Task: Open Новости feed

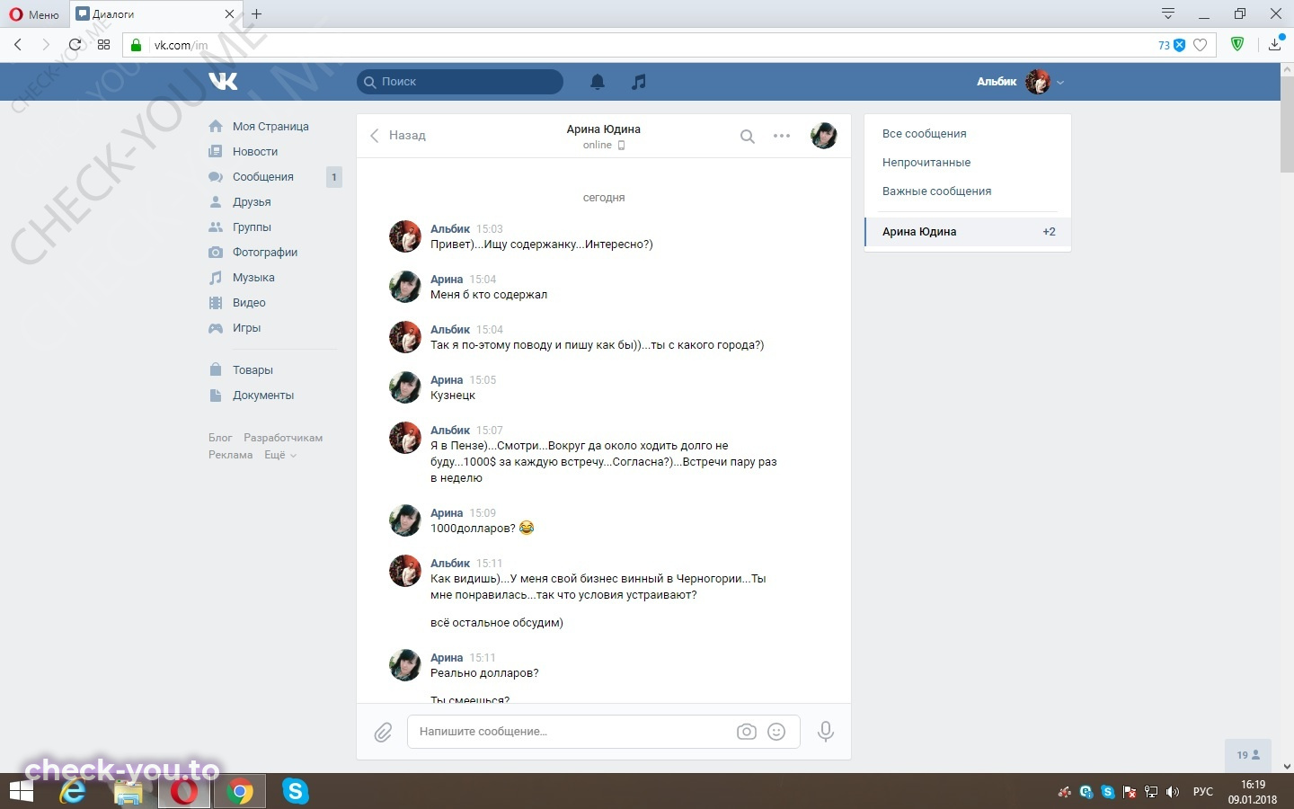Action: [x=255, y=152]
